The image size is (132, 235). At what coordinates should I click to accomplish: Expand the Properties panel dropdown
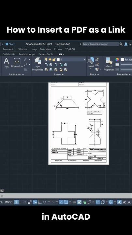pos(124,74)
